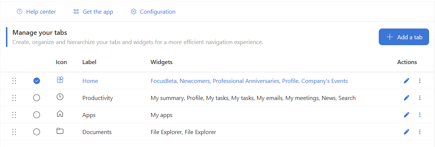
Task: Grab the drag handle of the Productivity row
Action: point(14,98)
